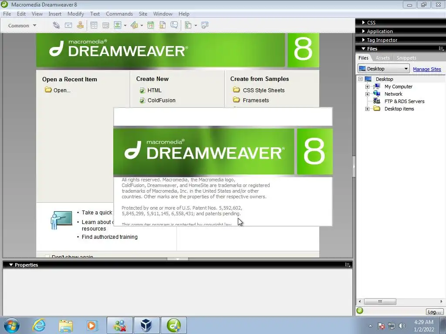Image resolution: width=446 pixels, height=334 pixels.
Task: Expand the Network tree node
Action: (367, 94)
